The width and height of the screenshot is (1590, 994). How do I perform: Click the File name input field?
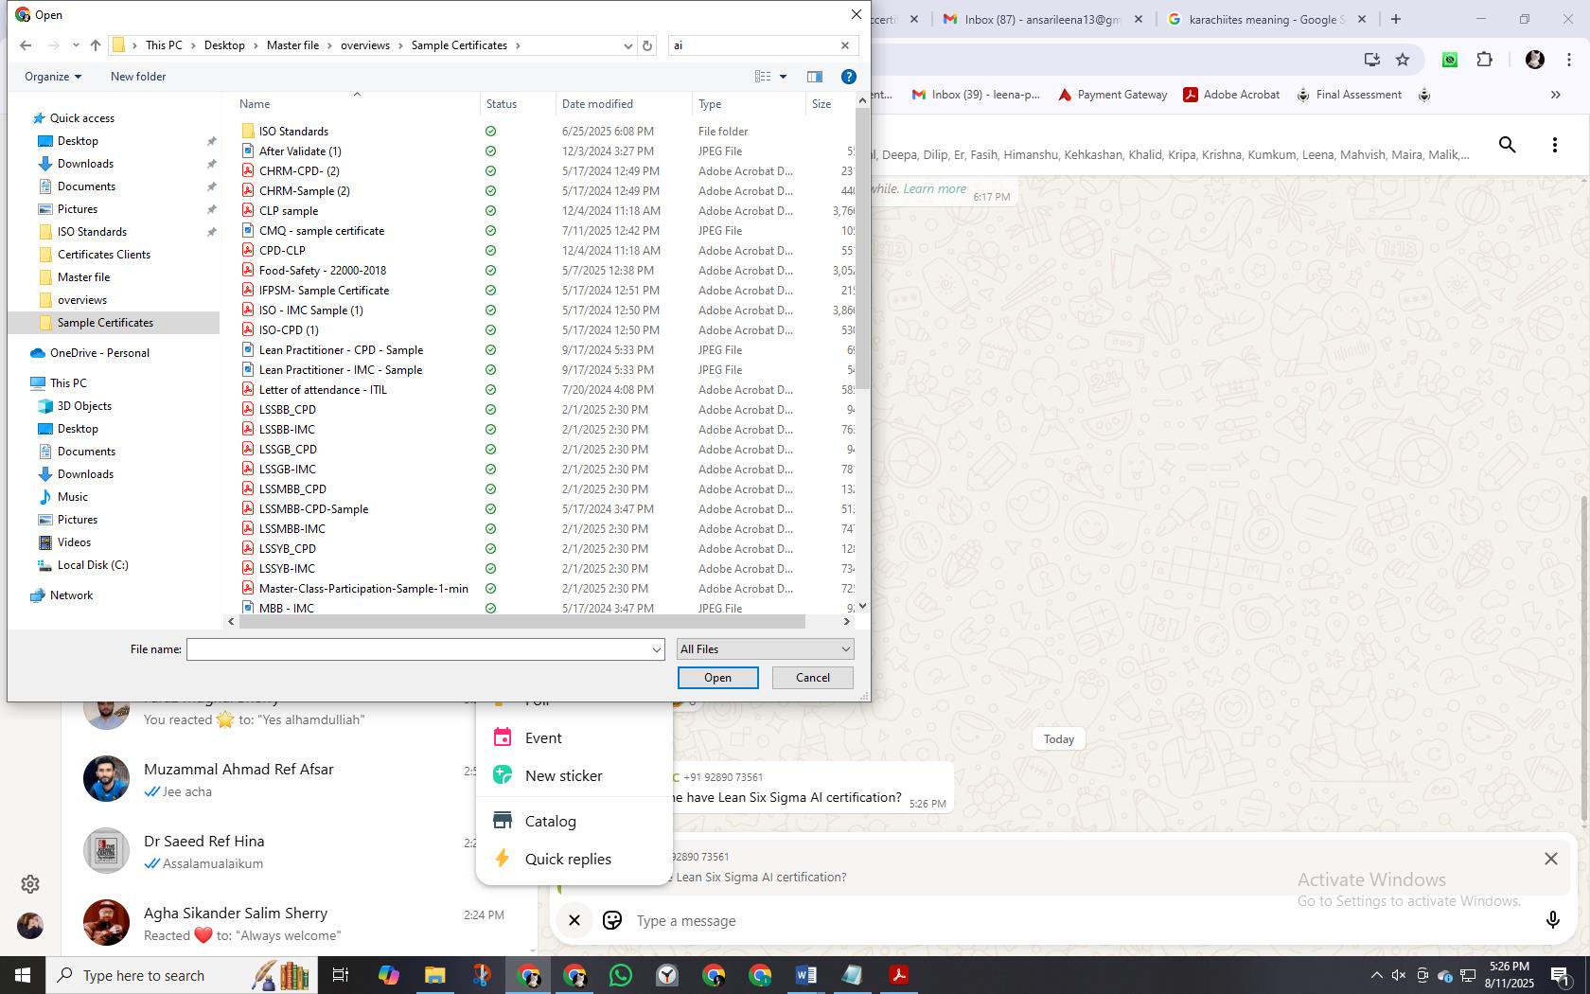tap(418, 649)
